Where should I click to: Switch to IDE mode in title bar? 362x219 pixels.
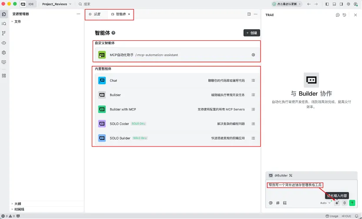click(31, 4)
